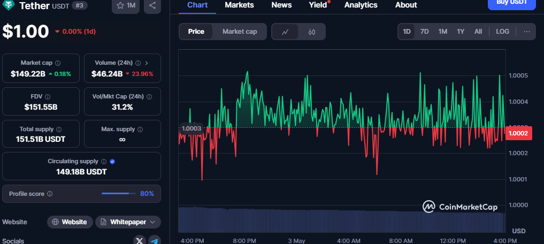Open the Chart tab
This screenshot has width=544, height=244.
pos(197,5)
